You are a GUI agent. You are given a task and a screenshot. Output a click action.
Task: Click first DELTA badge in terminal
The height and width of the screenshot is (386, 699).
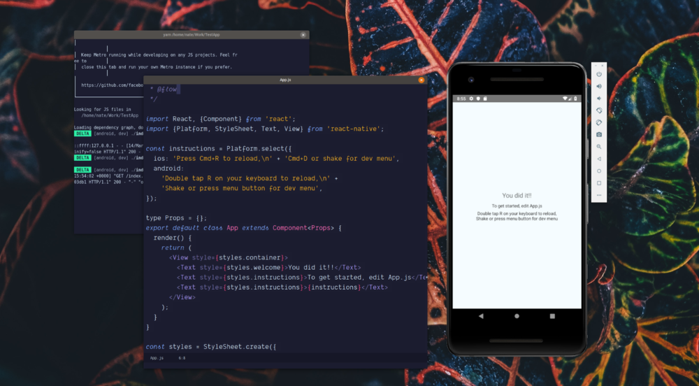pos(82,134)
